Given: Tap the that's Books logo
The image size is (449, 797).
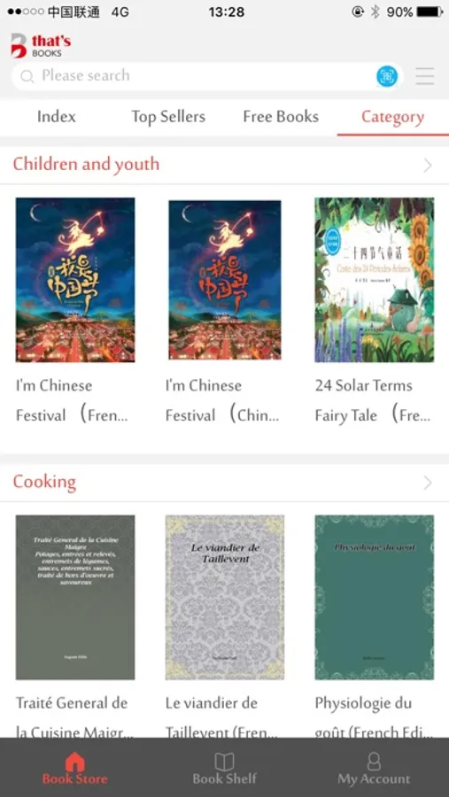Looking at the screenshot, I should click(x=41, y=45).
